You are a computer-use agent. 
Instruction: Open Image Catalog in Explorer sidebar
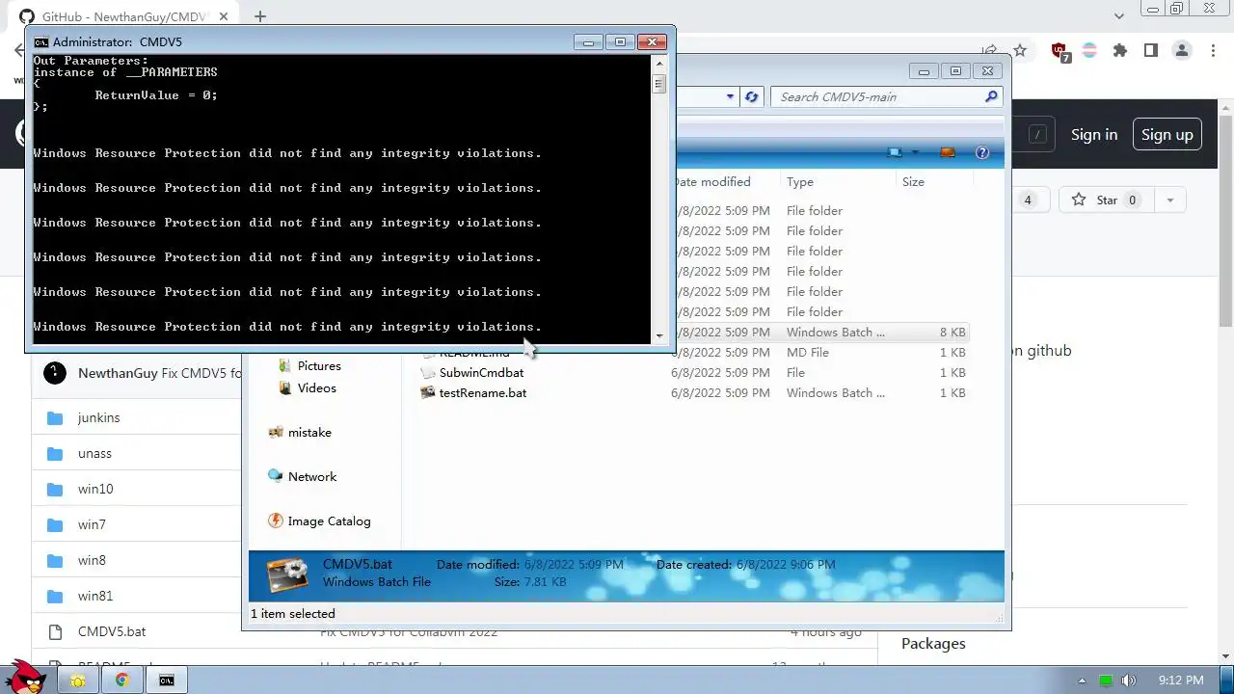pos(329,520)
